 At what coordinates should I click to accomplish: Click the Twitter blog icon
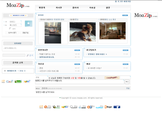99,107
